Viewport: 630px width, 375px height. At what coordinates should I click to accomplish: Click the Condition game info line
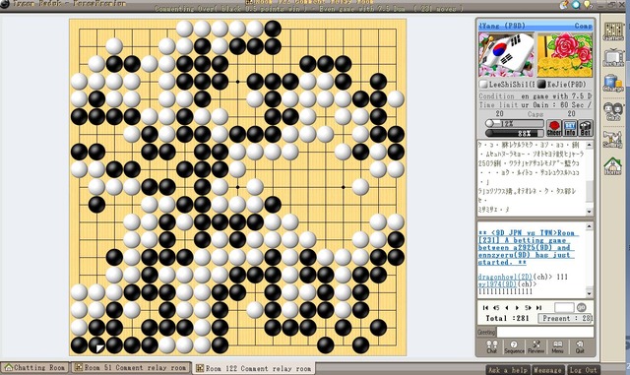pyautogui.click(x=535, y=96)
